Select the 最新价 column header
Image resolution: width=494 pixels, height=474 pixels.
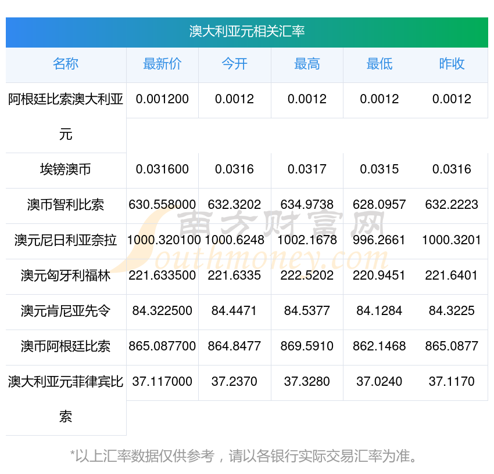162,64
